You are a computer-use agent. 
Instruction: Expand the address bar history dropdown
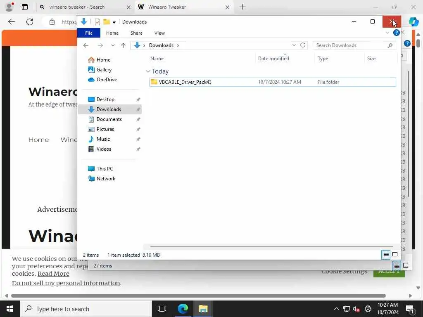pos(294,45)
